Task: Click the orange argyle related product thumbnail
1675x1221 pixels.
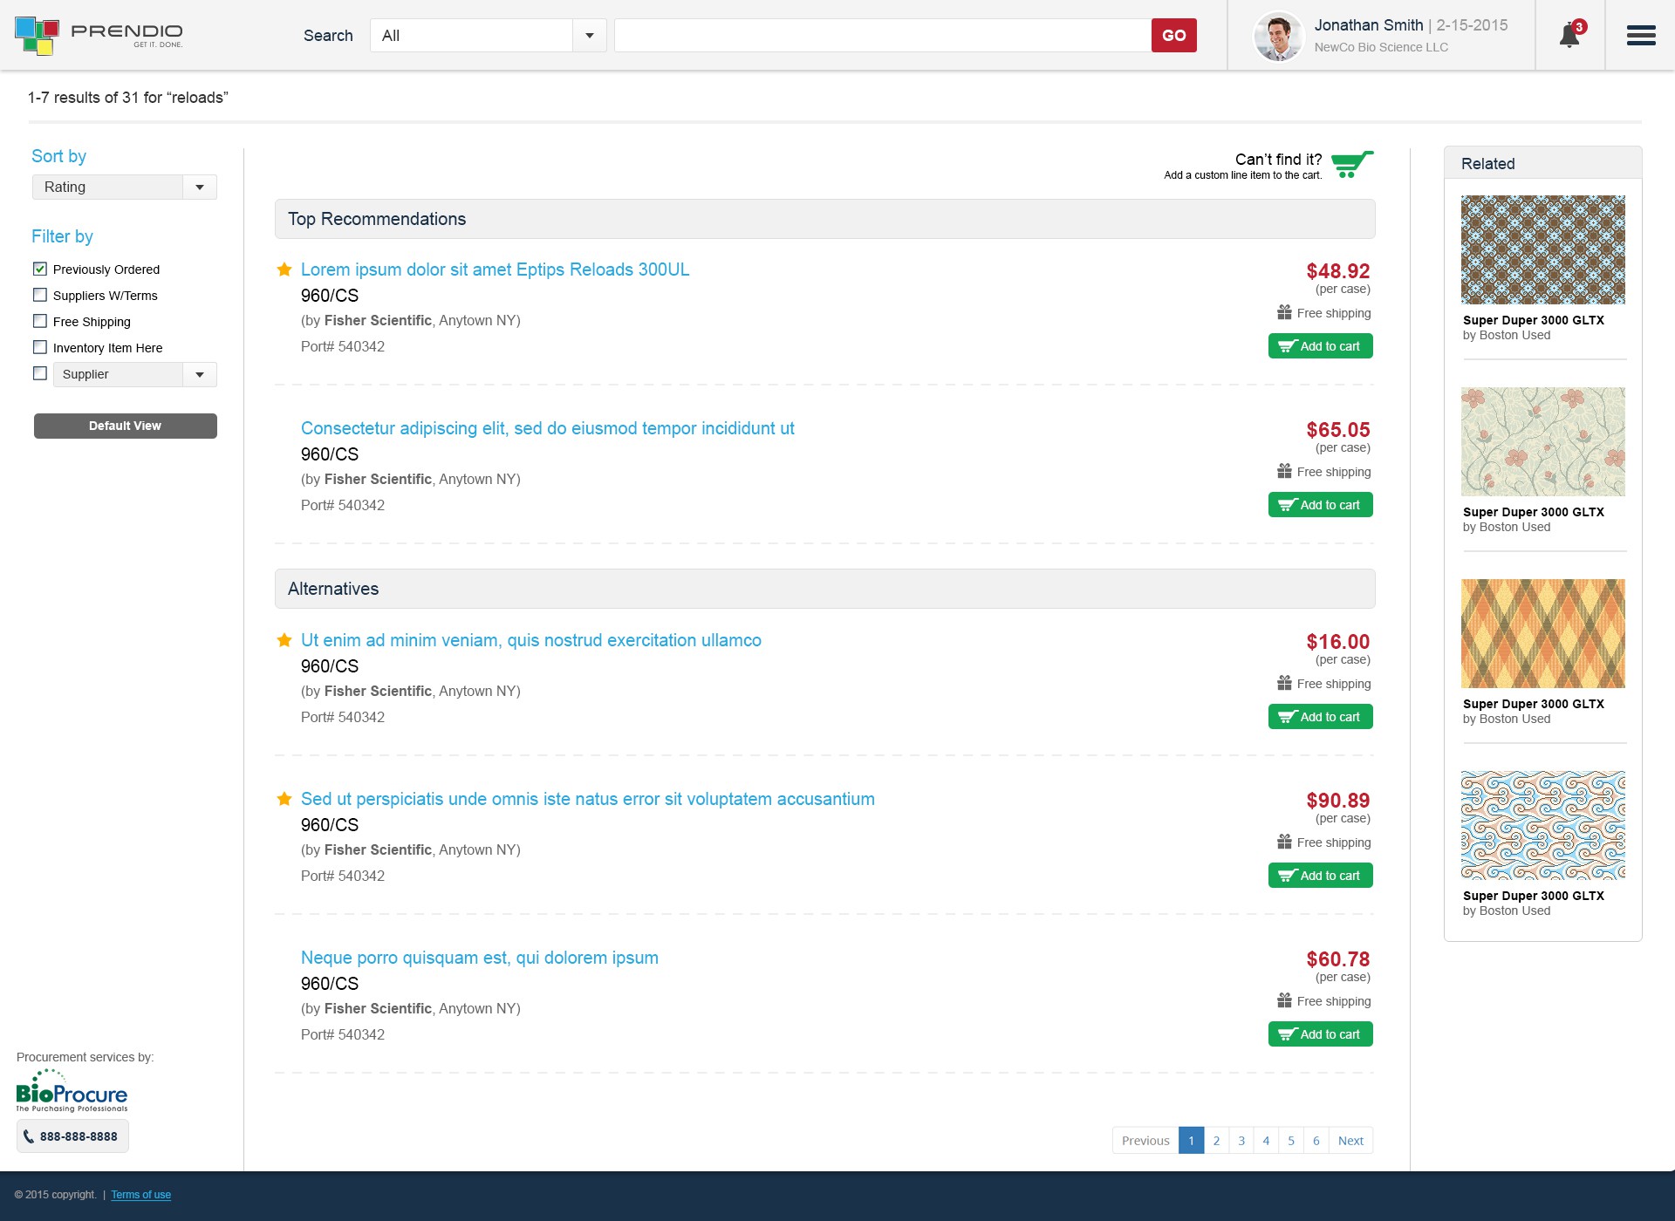Action: pyautogui.click(x=1542, y=633)
